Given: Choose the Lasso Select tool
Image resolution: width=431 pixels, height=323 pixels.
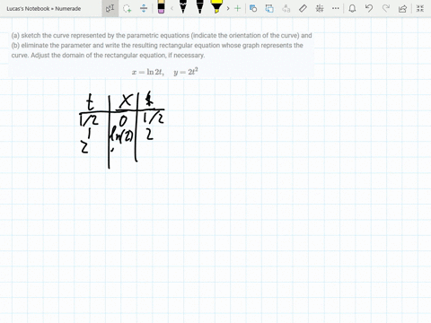Looking at the screenshot, I should click(x=128, y=8).
